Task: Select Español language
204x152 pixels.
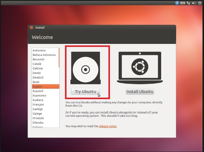Action: click(46, 91)
